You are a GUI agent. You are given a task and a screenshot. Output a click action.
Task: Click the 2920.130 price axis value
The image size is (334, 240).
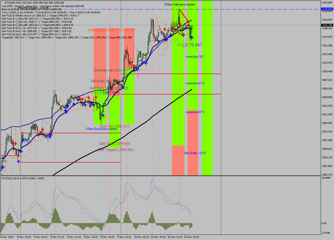pyautogui.click(x=327, y=158)
